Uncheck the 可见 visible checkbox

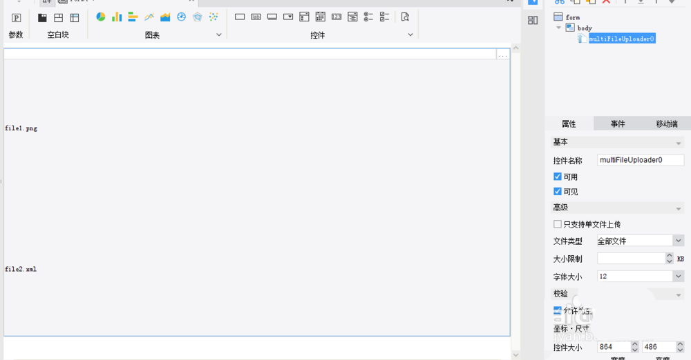pos(558,191)
